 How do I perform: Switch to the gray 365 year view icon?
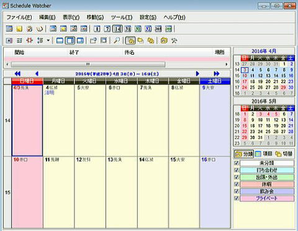(x=158, y=29)
